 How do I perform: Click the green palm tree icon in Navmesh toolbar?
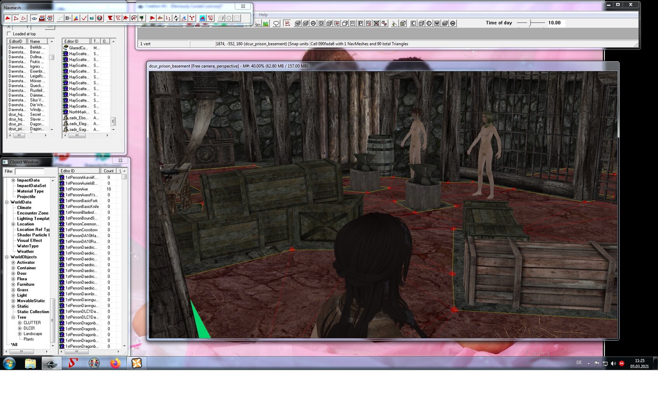142,18
